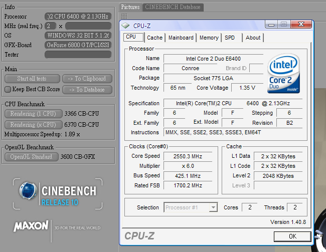Viewport: 326px width, 252px height.
Task: Run the Rendering (1 CPU) benchmark
Action: (33, 114)
